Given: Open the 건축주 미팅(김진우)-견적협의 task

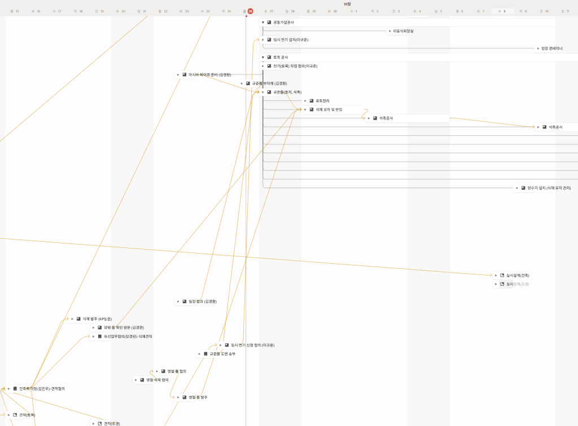Looking at the screenshot, I should [41, 389].
